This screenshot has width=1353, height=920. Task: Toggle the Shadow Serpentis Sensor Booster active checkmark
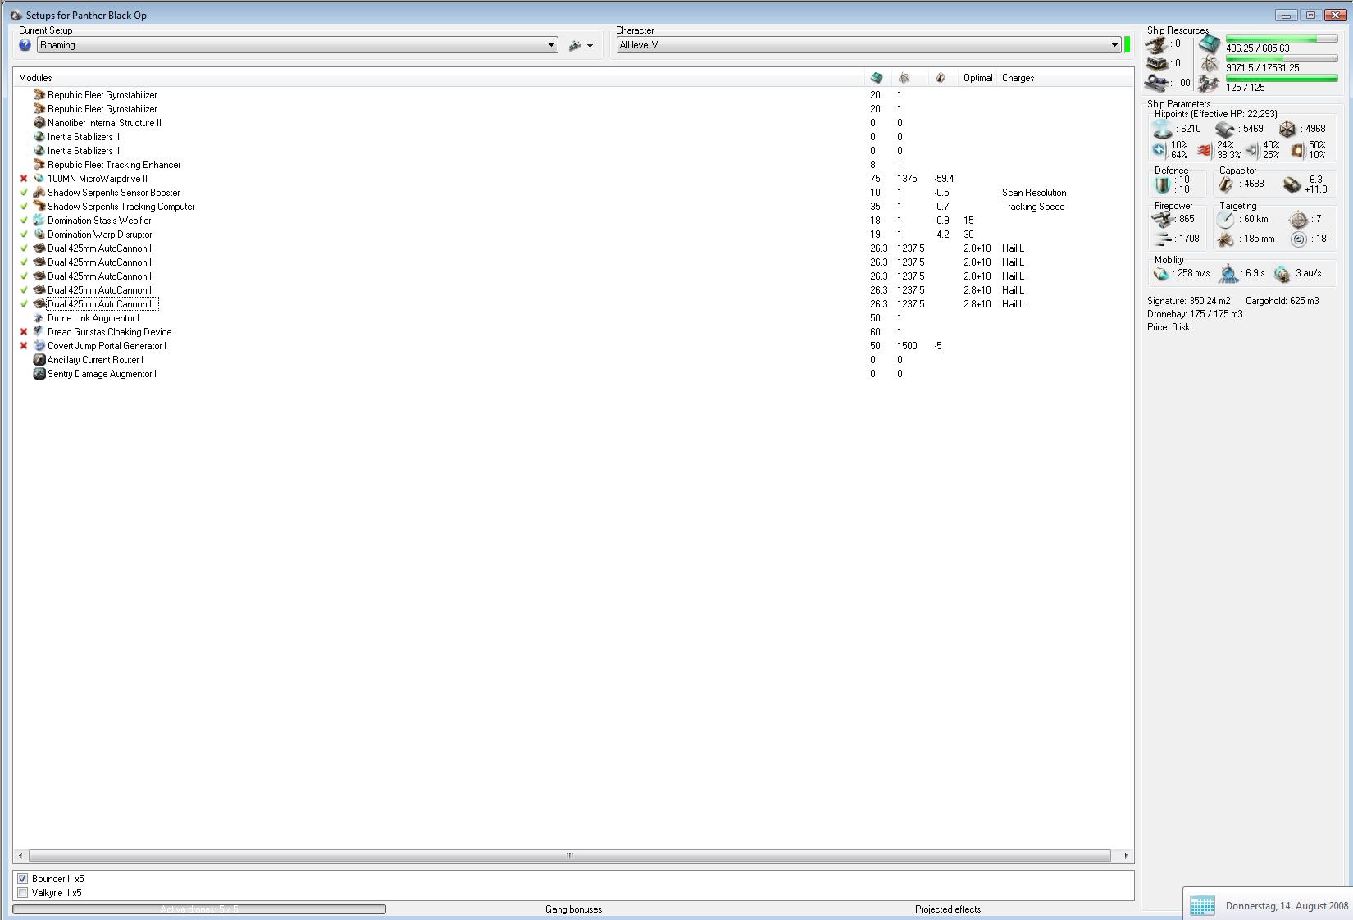click(24, 193)
